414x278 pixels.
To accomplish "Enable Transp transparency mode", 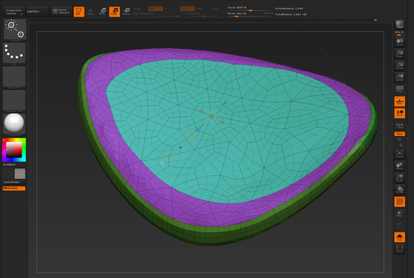I will (400, 213).
